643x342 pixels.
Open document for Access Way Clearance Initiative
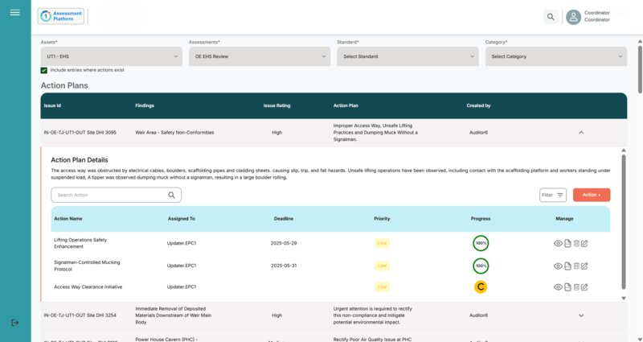pyautogui.click(x=567, y=287)
